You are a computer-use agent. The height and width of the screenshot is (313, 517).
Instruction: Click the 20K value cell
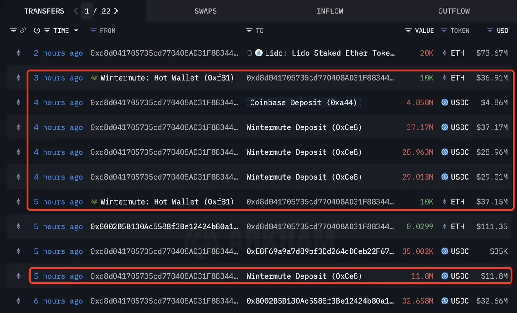click(426, 53)
